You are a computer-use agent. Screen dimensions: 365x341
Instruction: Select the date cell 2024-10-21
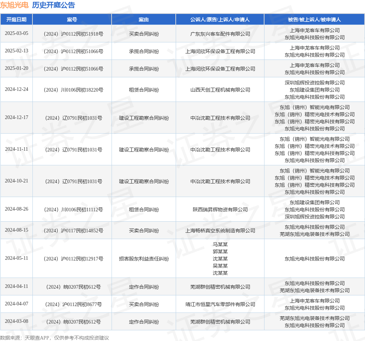click(x=16, y=181)
